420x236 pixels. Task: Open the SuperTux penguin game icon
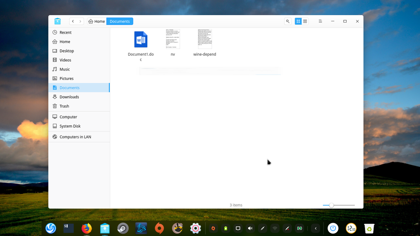click(x=177, y=228)
